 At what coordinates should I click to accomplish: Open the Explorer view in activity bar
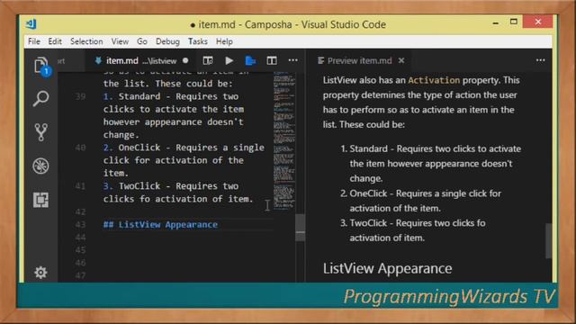coord(41,66)
